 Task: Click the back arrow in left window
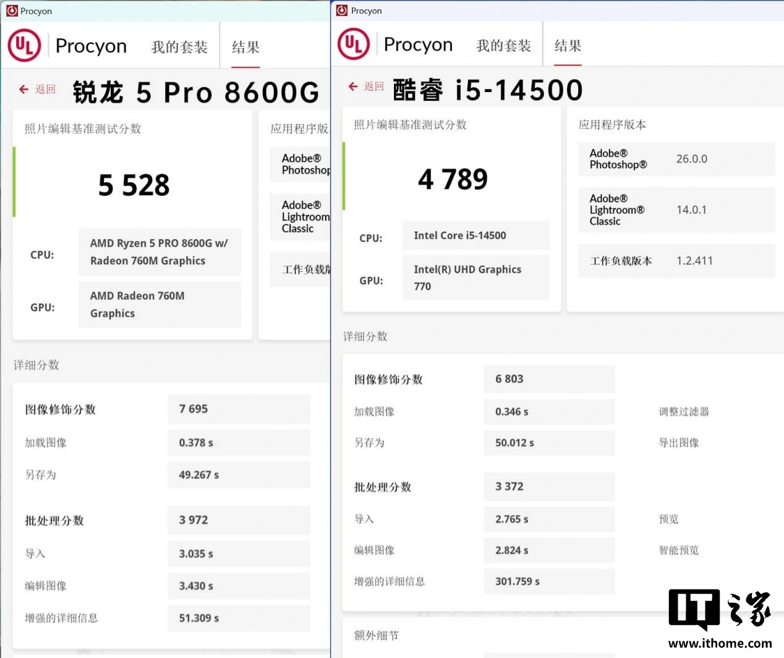click(x=24, y=90)
